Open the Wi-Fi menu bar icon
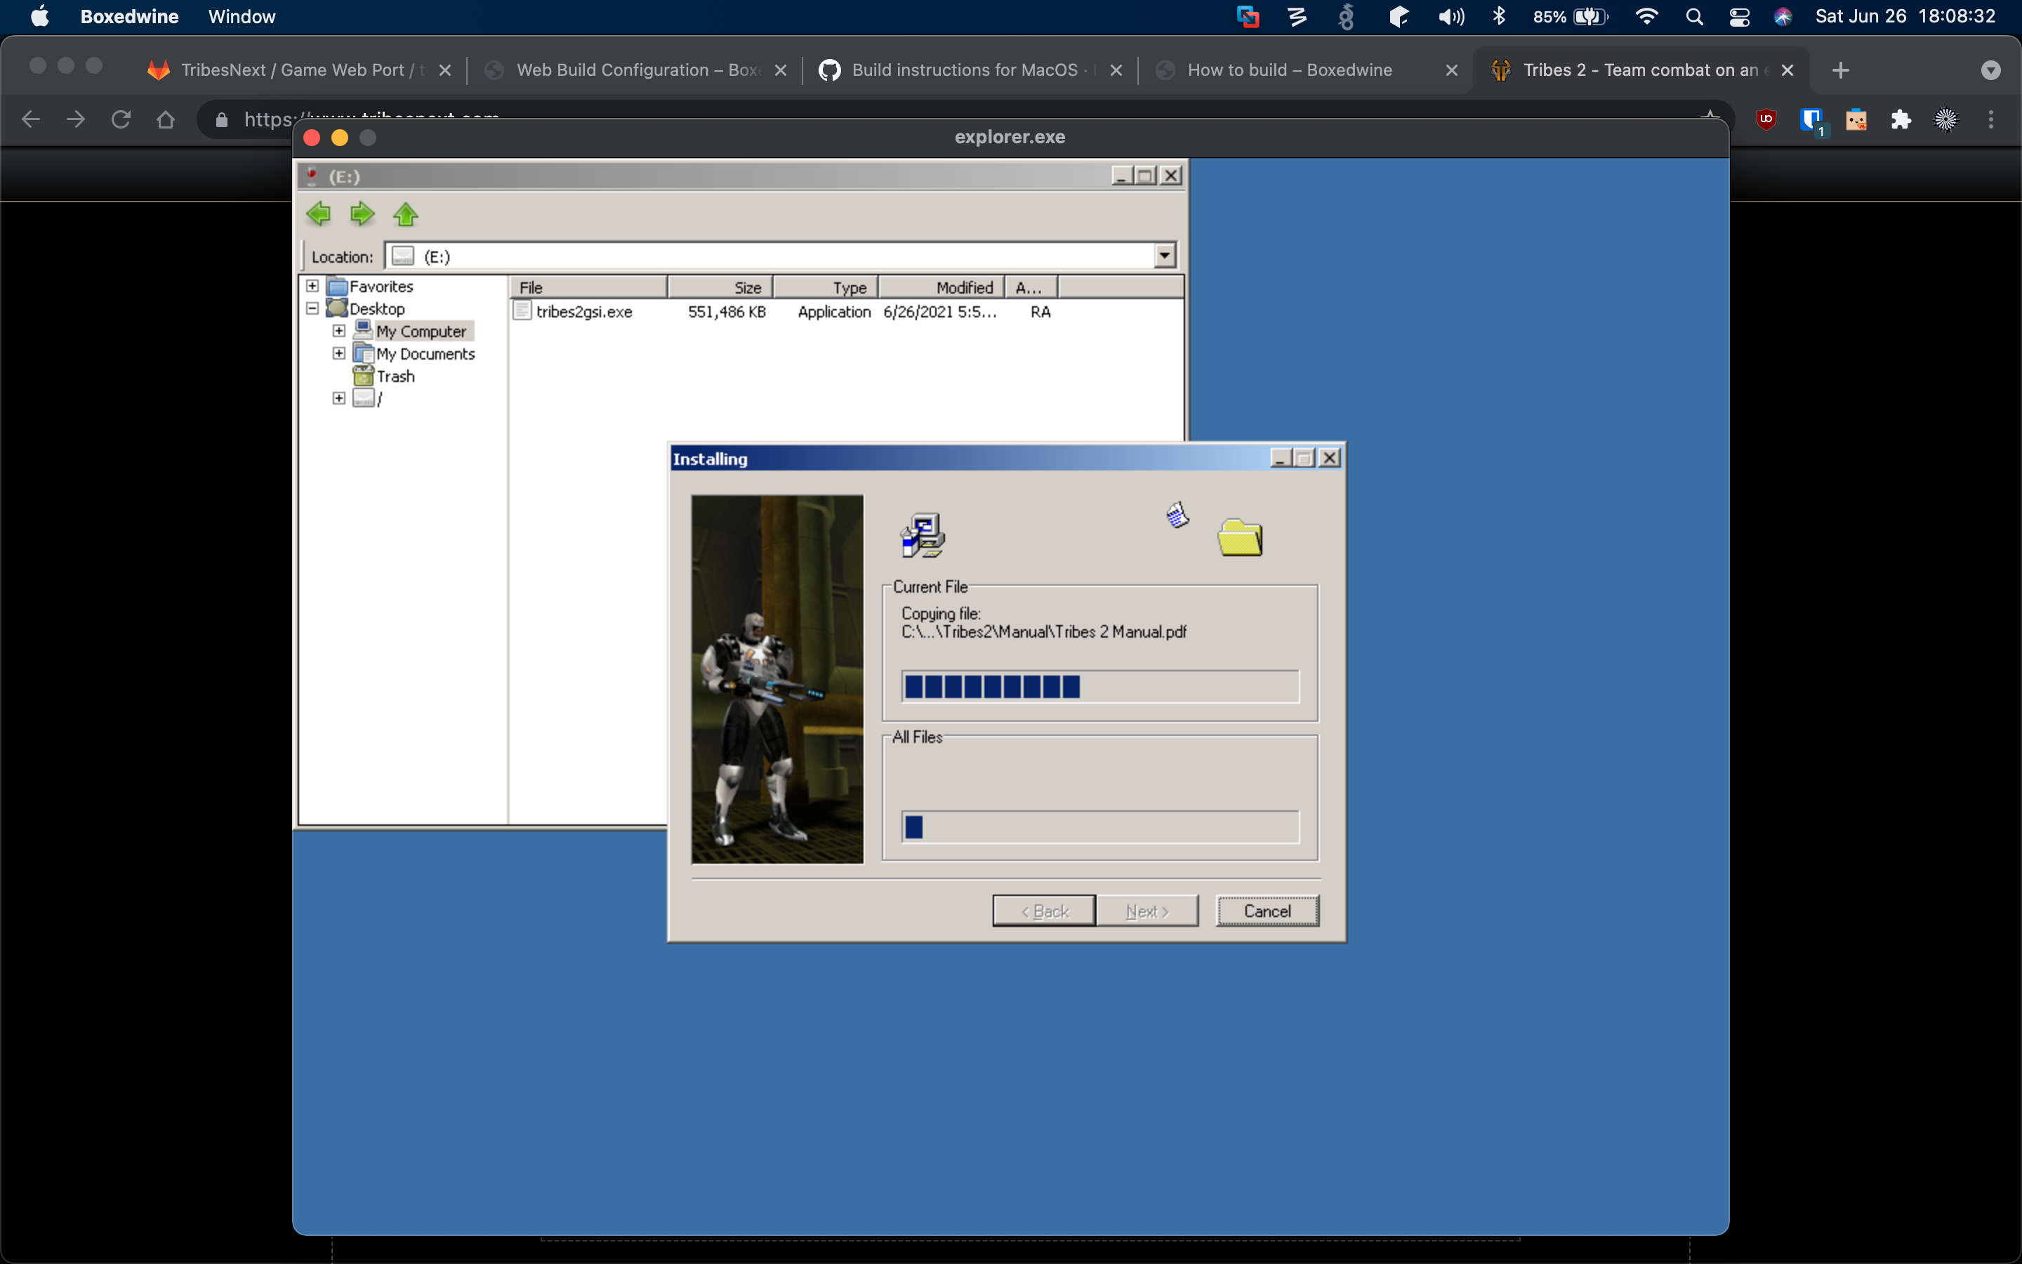2022x1264 pixels. pos(1646,17)
